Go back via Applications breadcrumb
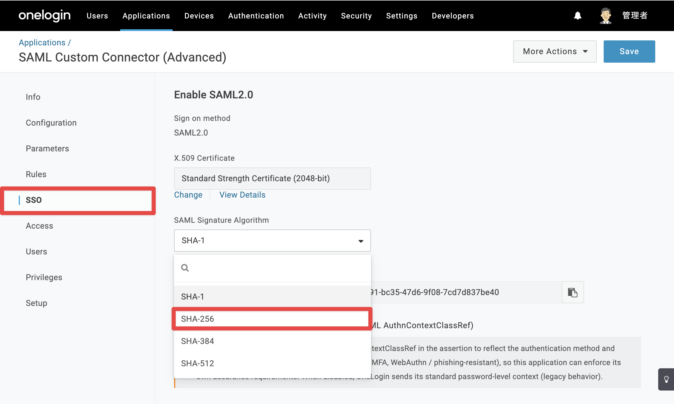 [42, 43]
